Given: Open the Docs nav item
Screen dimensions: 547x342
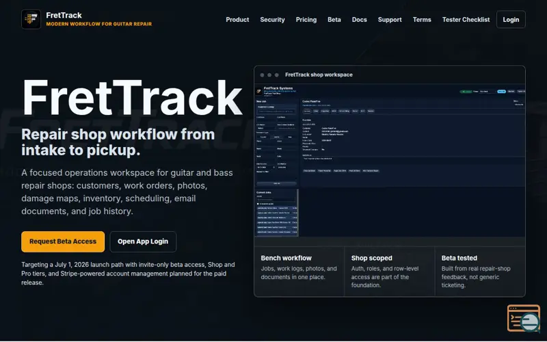Looking at the screenshot, I should [x=360, y=20].
